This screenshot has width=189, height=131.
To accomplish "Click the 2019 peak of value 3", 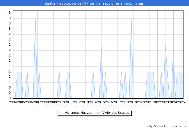I will 131,19.
